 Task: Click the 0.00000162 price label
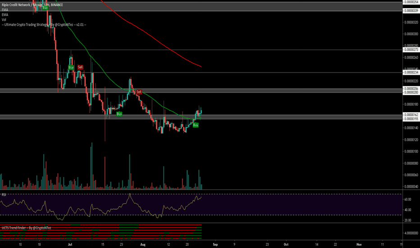point(411,115)
